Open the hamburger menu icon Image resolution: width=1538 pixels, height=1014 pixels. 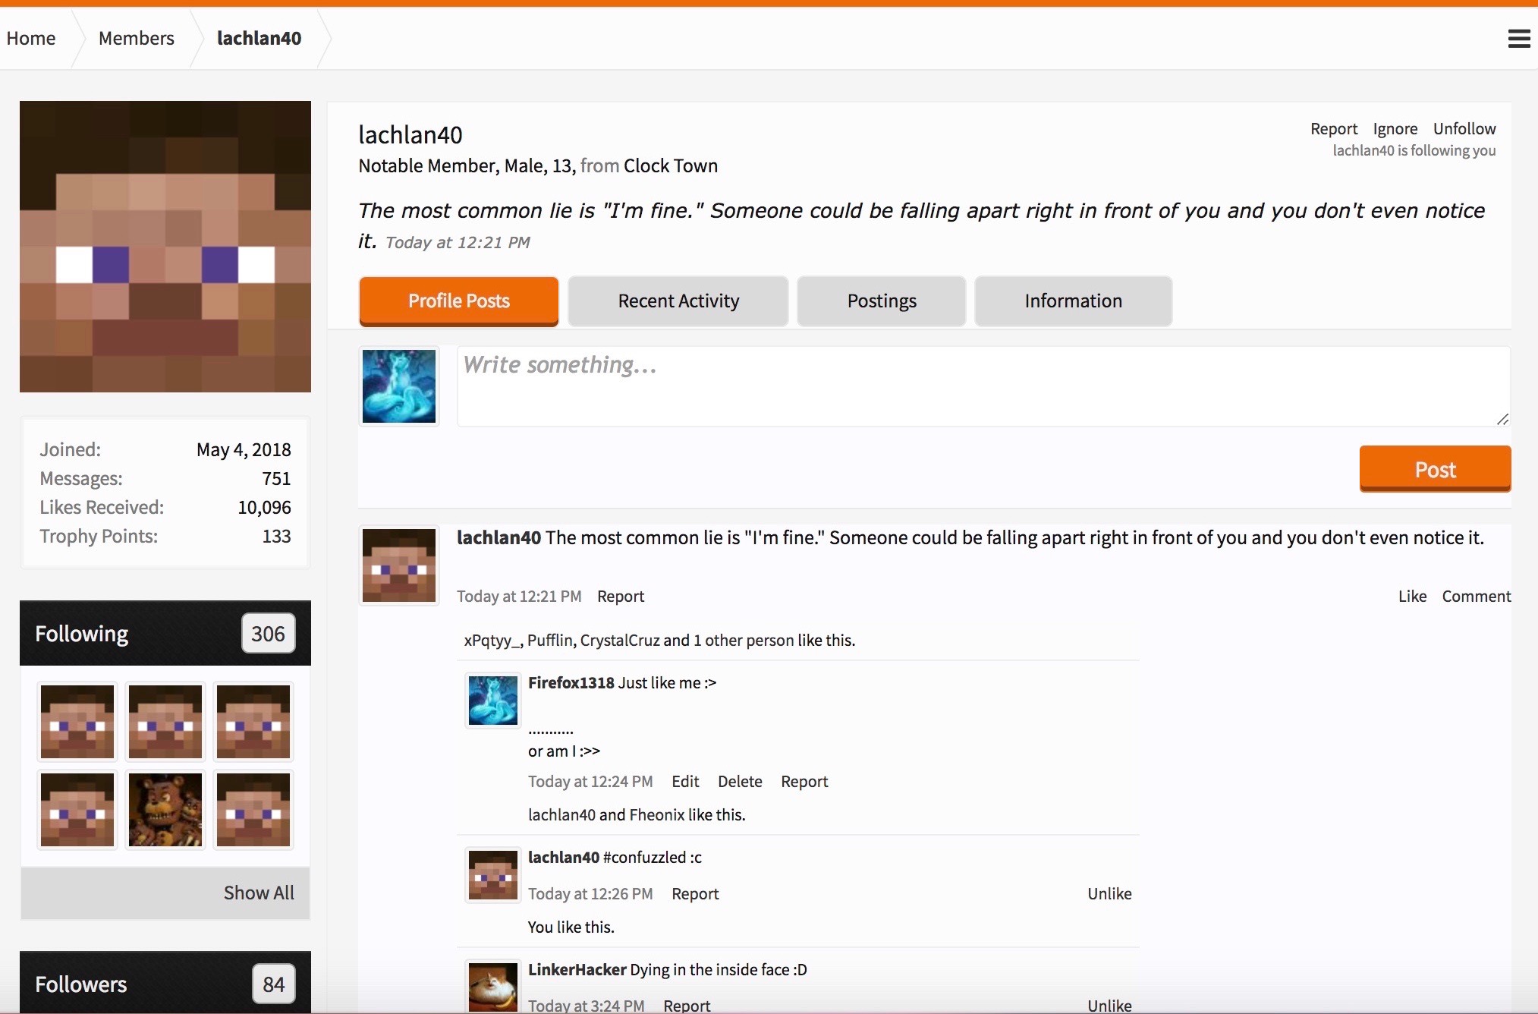1519,39
